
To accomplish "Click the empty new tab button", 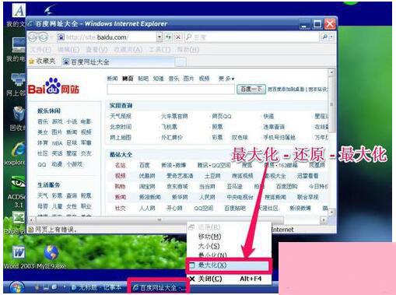I will (180, 61).
